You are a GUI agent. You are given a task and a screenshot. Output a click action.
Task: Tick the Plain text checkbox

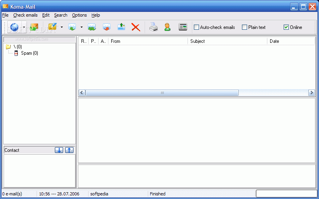point(245,27)
